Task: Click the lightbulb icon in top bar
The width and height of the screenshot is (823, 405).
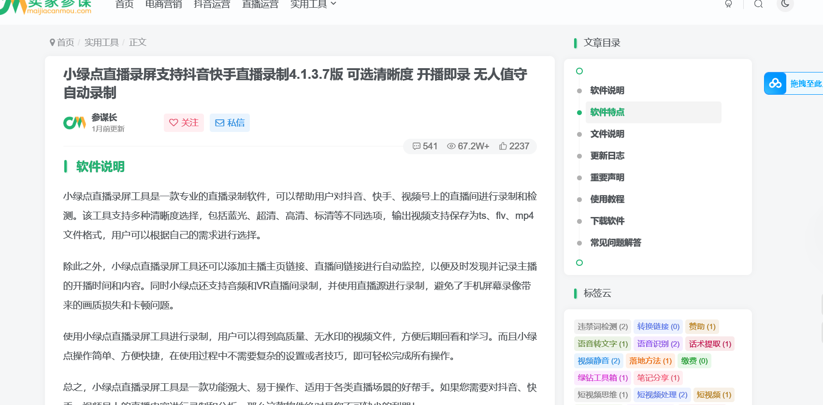Action: click(728, 4)
